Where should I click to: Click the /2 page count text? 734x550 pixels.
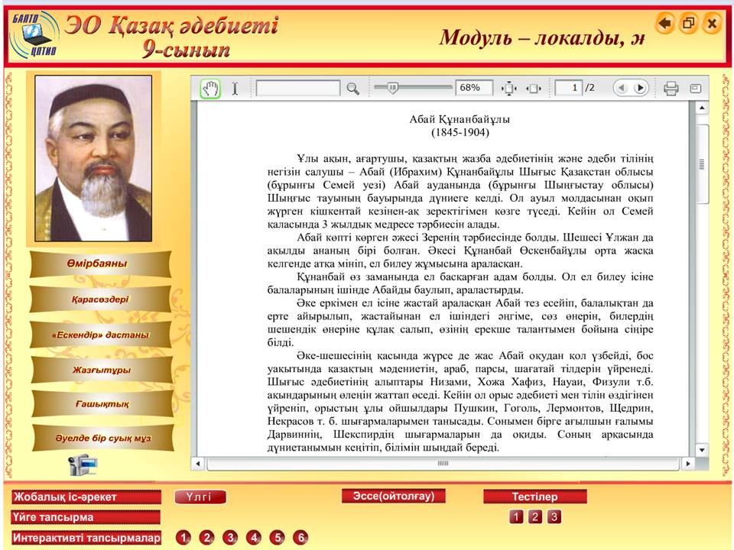point(589,87)
